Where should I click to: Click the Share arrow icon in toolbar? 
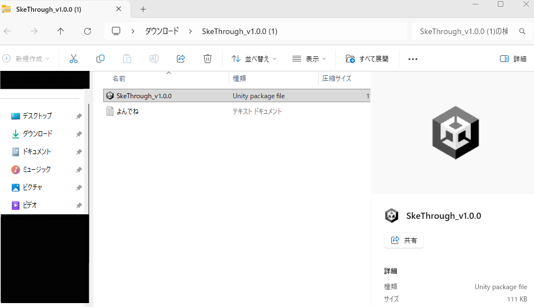181,59
